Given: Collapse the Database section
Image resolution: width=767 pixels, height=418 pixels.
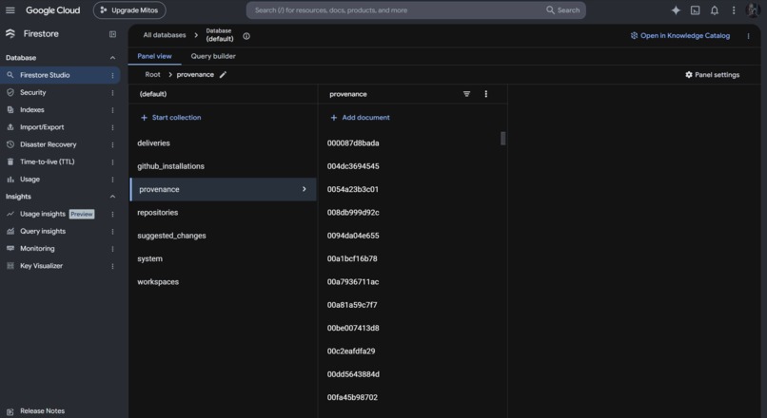Looking at the screenshot, I should click(112, 58).
